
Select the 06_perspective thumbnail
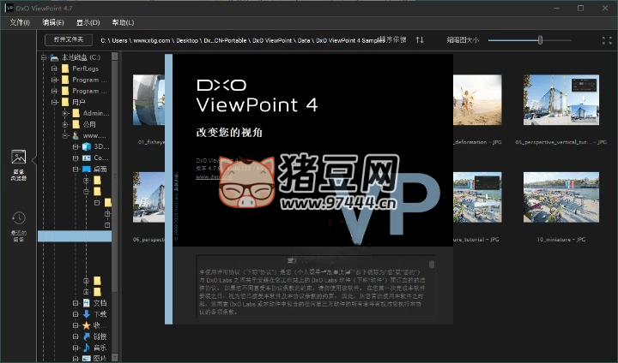pos(149,197)
